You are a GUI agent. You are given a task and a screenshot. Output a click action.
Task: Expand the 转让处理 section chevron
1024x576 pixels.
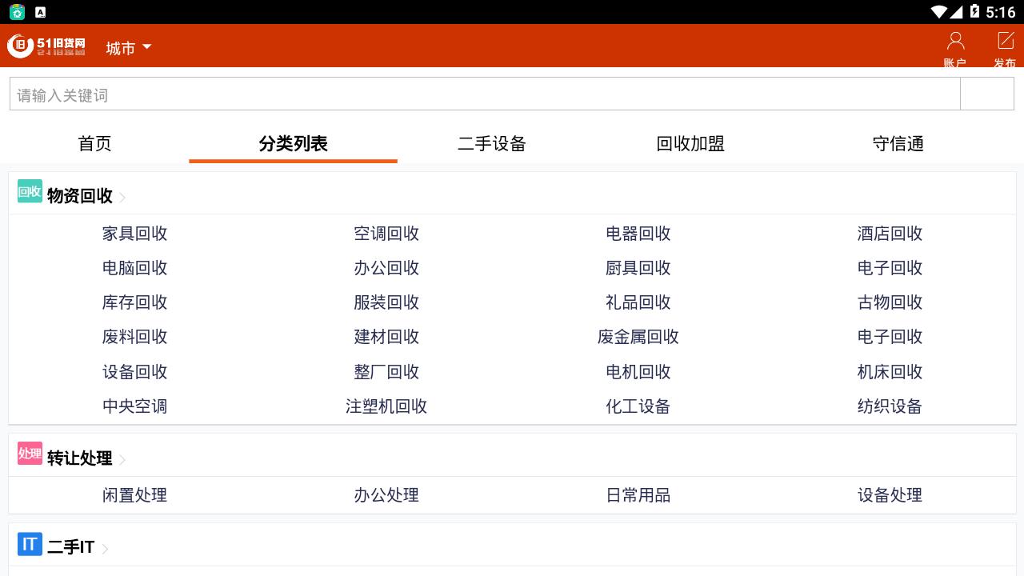coord(122,460)
